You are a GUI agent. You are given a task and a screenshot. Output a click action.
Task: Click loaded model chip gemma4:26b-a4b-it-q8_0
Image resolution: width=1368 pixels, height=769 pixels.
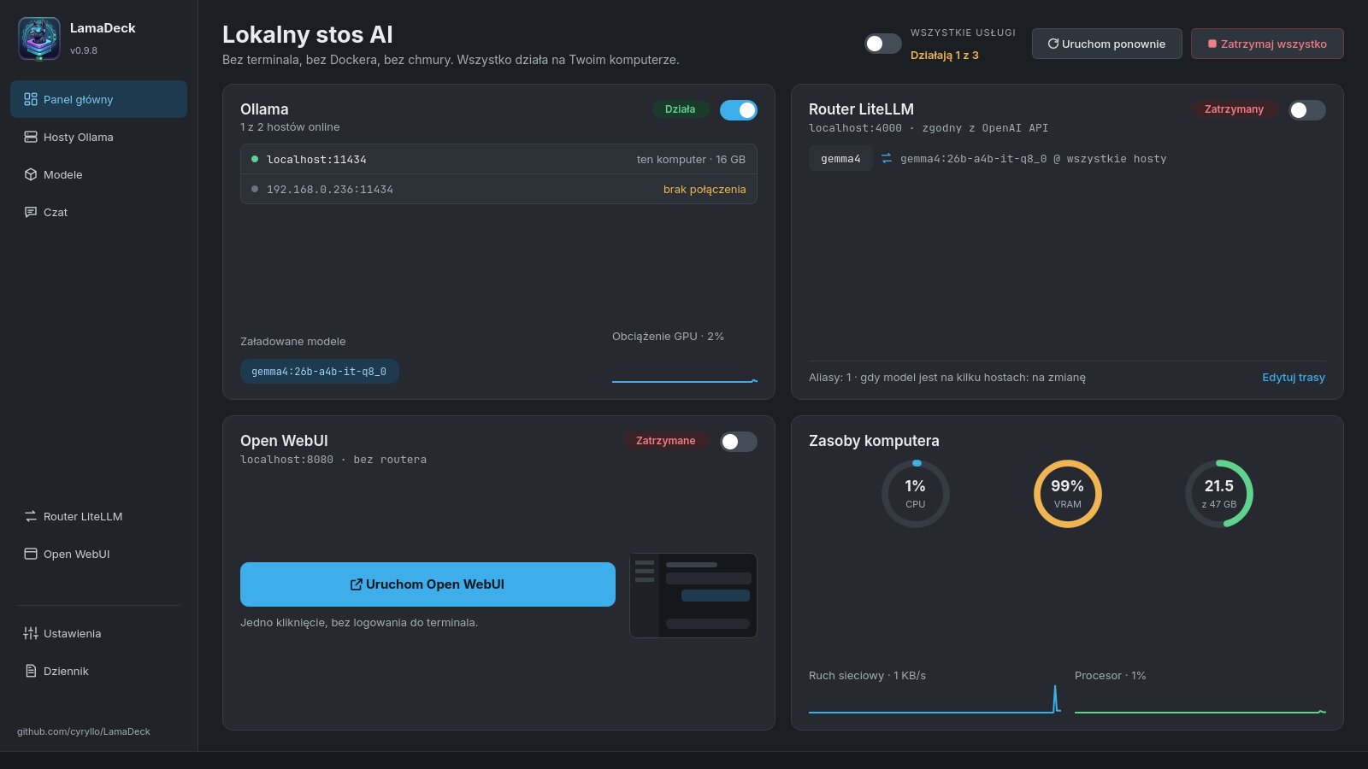coord(319,372)
